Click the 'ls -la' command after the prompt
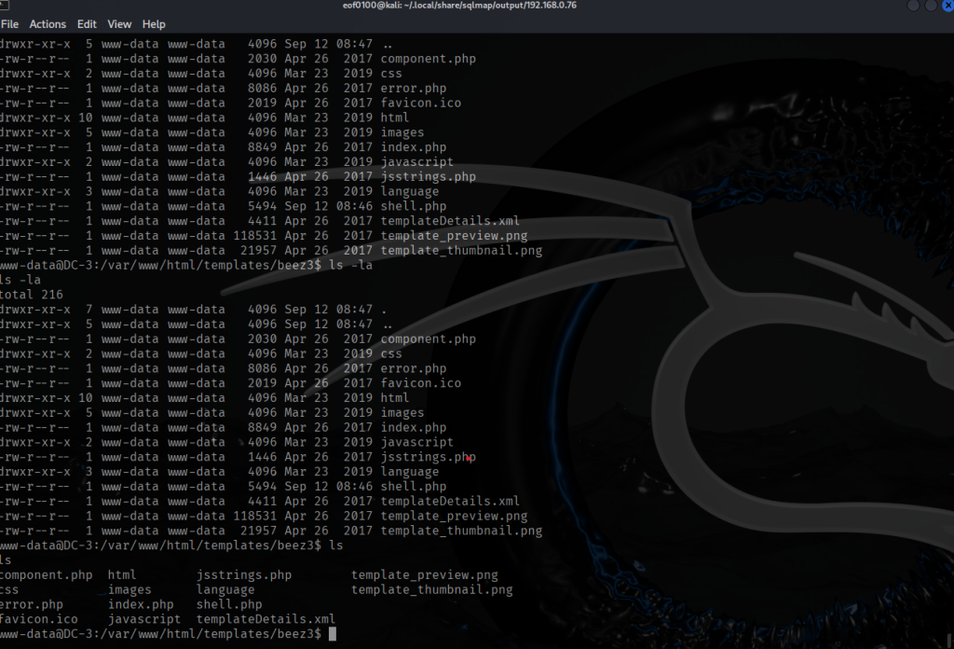The width and height of the screenshot is (954, 649). [351, 266]
